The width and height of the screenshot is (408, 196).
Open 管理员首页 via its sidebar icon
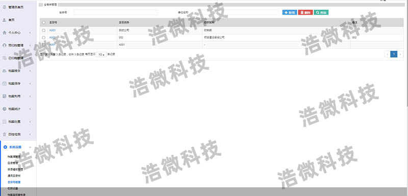click(x=4, y=7)
